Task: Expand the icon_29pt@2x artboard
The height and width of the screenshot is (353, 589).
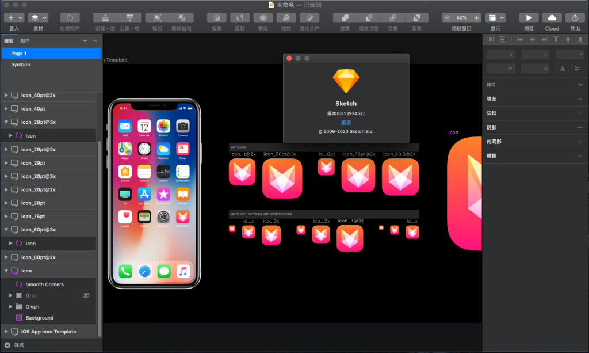Action: click(6, 149)
